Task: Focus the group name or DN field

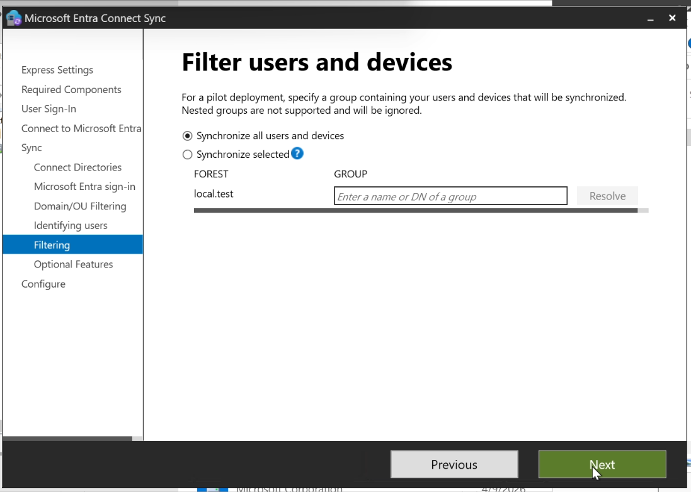Action: tap(450, 196)
